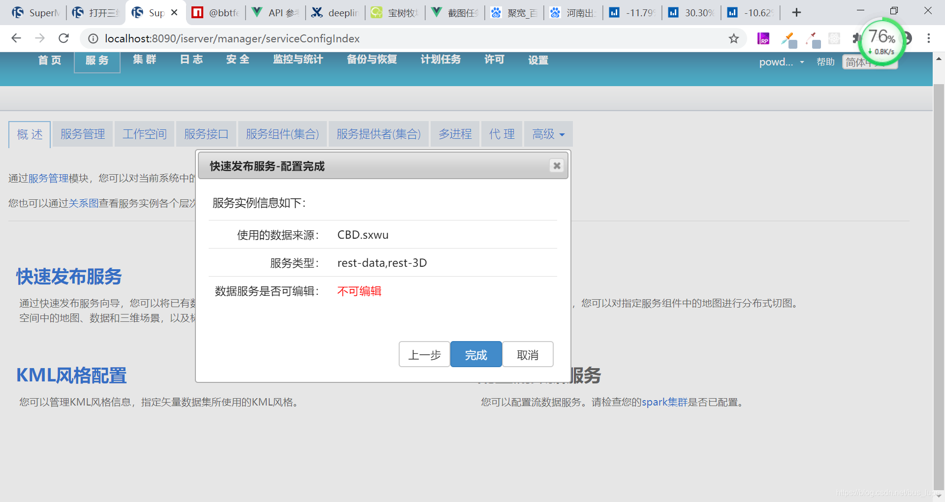The width and height of the screenshot is (945, 502).
Task: Click the 76% network speed floating widget
Action: 882,41
